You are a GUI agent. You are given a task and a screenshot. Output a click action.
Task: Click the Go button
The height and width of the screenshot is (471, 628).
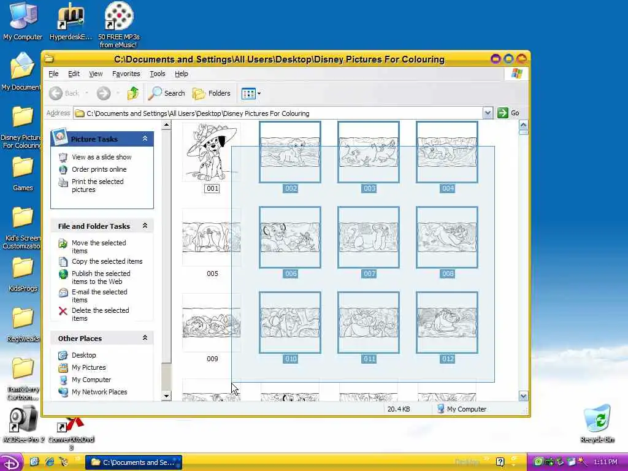(x=508, y=113)
